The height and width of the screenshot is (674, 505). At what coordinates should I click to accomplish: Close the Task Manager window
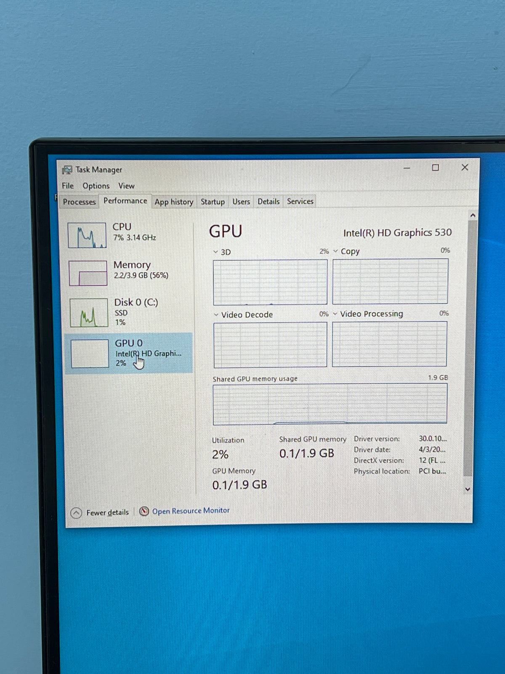pos(465,167)
